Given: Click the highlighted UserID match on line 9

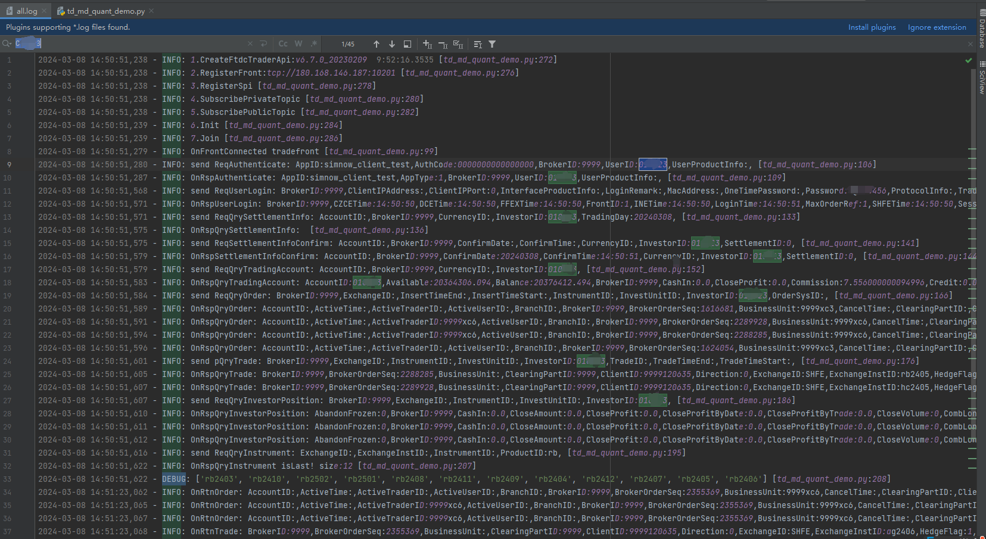Looking at the screenshot, I should tap(653, 164).
